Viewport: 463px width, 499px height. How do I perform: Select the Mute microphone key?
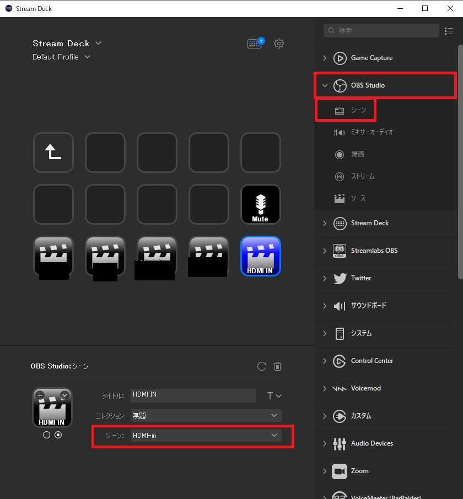[x=261, y=204]
